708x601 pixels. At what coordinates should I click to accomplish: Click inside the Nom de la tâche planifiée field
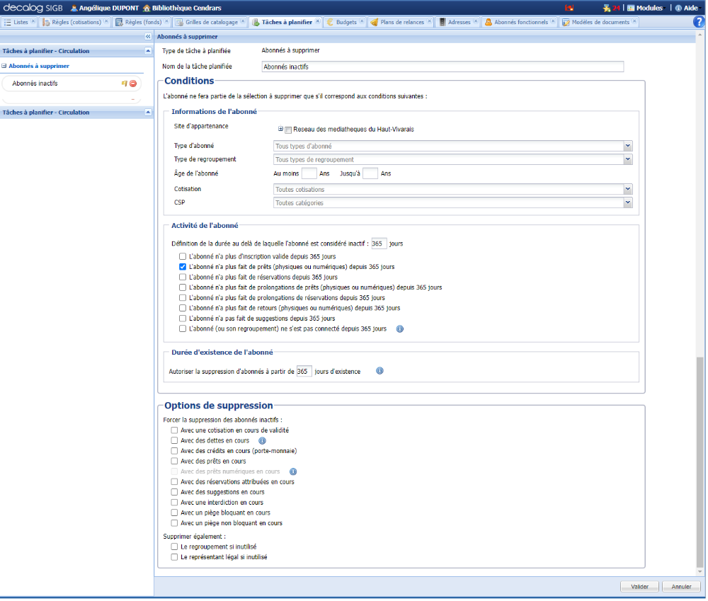coord(439,66)
